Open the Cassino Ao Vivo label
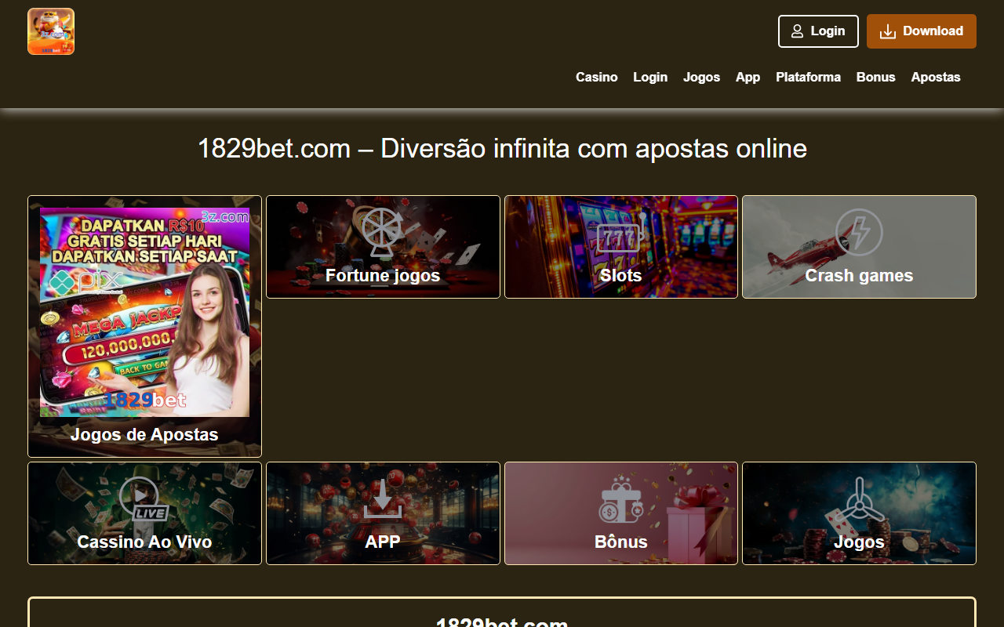This screenshot has height=627, width=1004. [144, 542]
